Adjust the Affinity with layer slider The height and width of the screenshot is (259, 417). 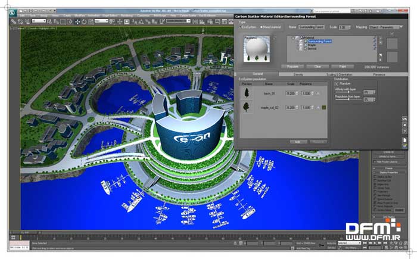(x=348, y=92)
